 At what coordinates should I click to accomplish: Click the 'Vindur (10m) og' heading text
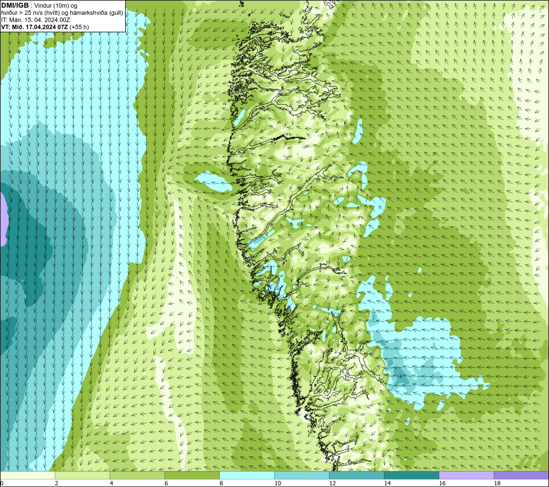[57, 6]
